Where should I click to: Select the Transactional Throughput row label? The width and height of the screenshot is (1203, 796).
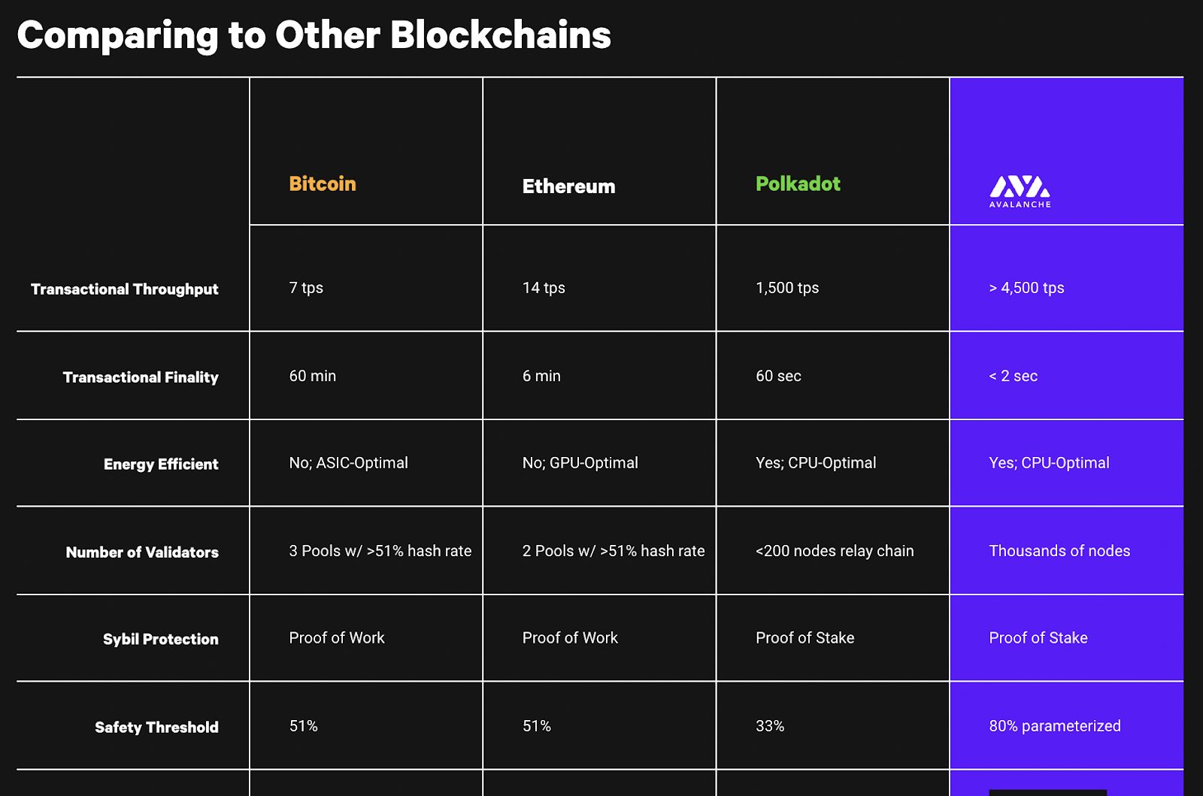(x=125, y=289)
